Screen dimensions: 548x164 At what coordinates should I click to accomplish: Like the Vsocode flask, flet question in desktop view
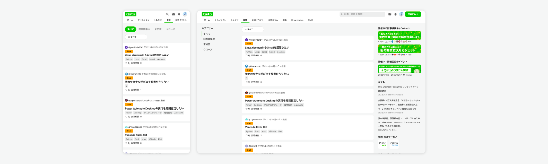click(x=247, y=135)
